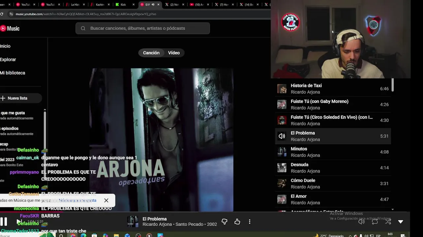
Task: Open the taskbar clock showing 6:03
Action: (390, 235)
